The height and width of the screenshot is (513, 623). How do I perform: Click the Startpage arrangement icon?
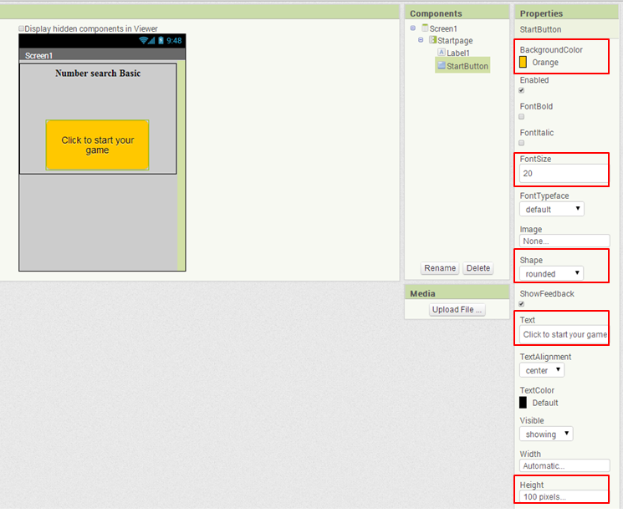(432, 40)
